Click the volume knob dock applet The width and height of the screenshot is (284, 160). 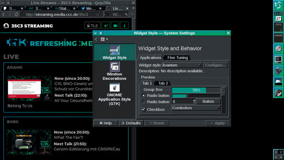(x=278, y=49)
